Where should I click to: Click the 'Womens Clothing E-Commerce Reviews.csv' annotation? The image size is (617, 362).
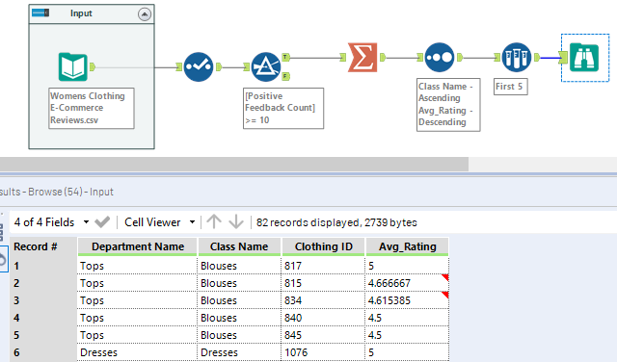(x=92, y=108)
